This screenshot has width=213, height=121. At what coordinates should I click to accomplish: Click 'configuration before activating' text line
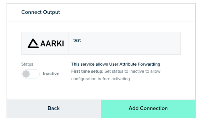click(101, 79)
